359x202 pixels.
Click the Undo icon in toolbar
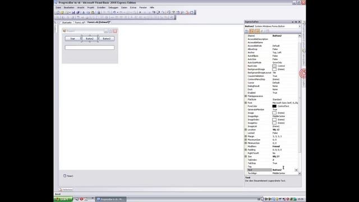tap(114, 12)
